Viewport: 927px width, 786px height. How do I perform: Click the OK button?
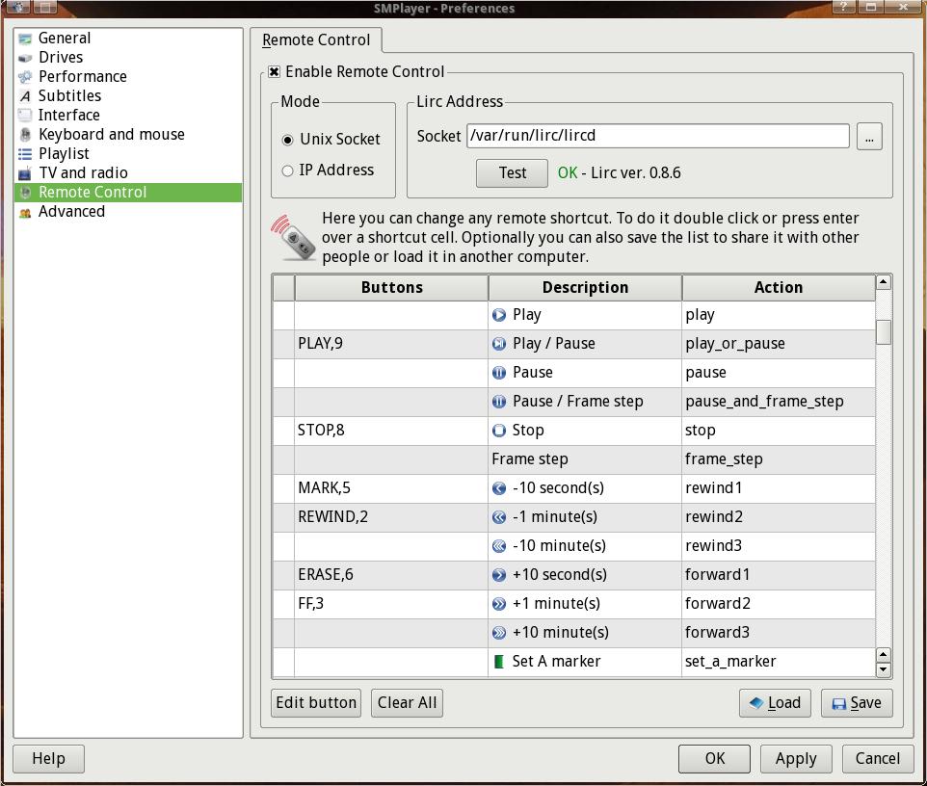(714, 759)
